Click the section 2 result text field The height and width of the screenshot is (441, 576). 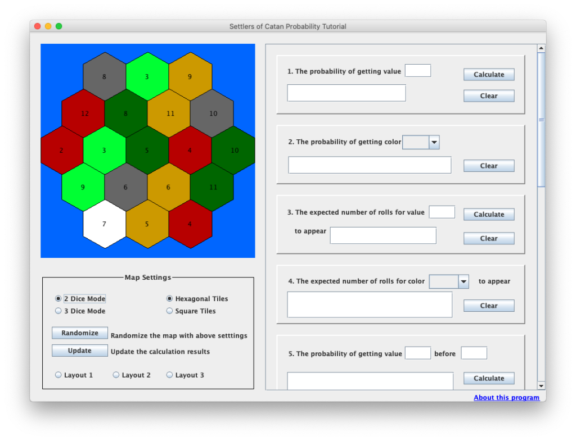[x=370, y=165]
